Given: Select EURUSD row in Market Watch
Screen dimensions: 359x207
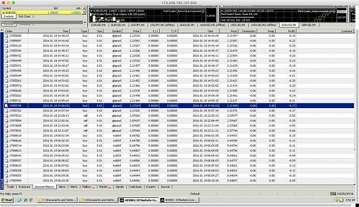Looking at the screenshot, I should click(x=42, y=13).
